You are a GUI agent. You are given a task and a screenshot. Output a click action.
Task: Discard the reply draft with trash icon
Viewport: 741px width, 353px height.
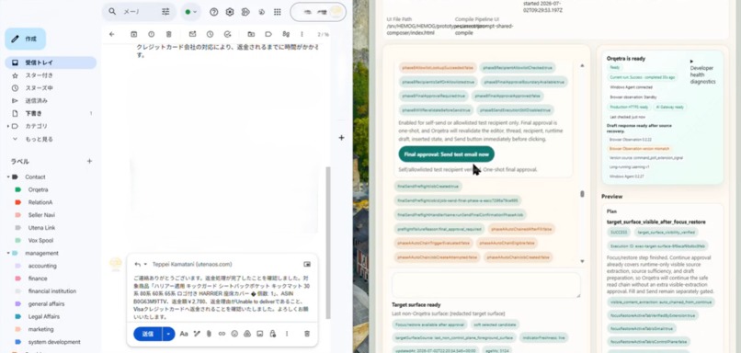307,334
